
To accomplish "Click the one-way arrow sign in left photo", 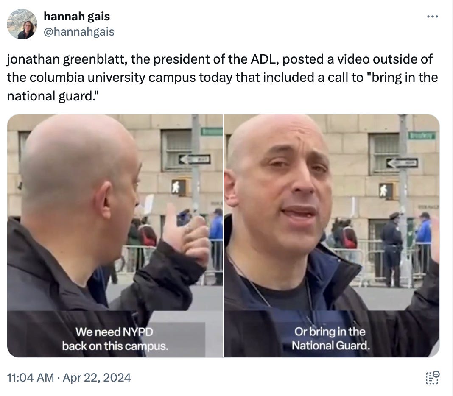I will [x=194, y=159].
